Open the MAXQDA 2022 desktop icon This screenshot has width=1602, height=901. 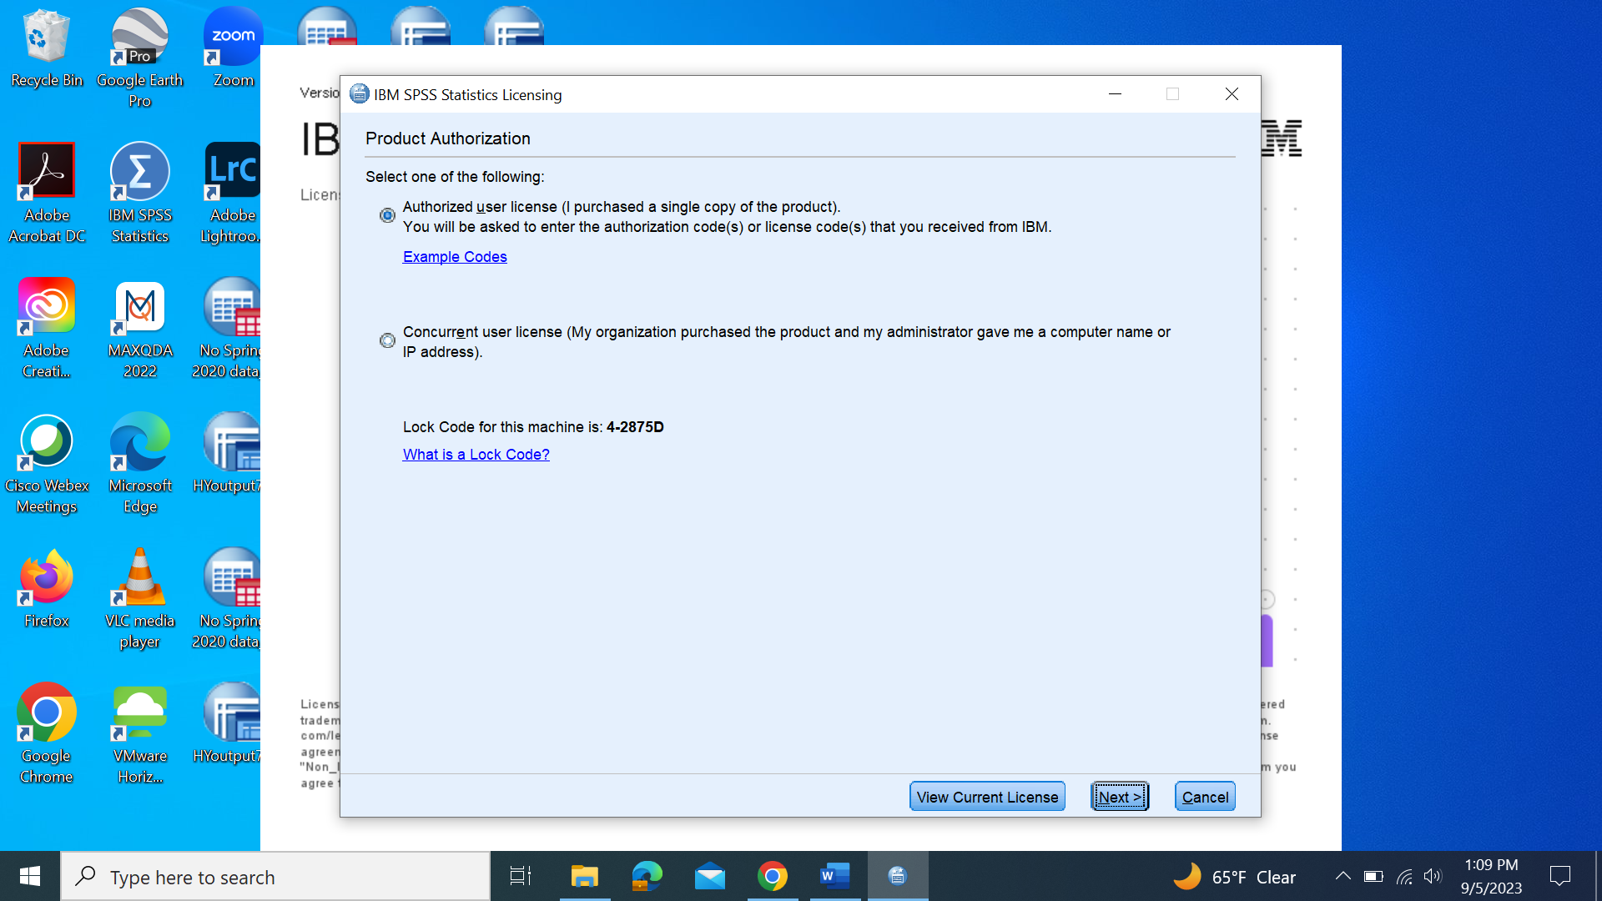[x=139, y=329]
